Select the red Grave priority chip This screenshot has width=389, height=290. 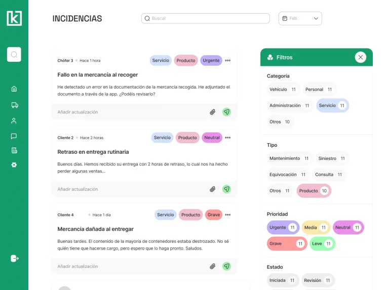click(x=287, y=243)
